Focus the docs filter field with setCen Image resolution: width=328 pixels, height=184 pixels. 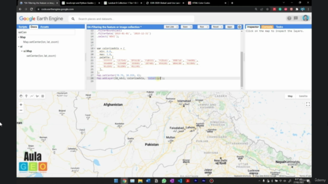click(x=46, y=32)
